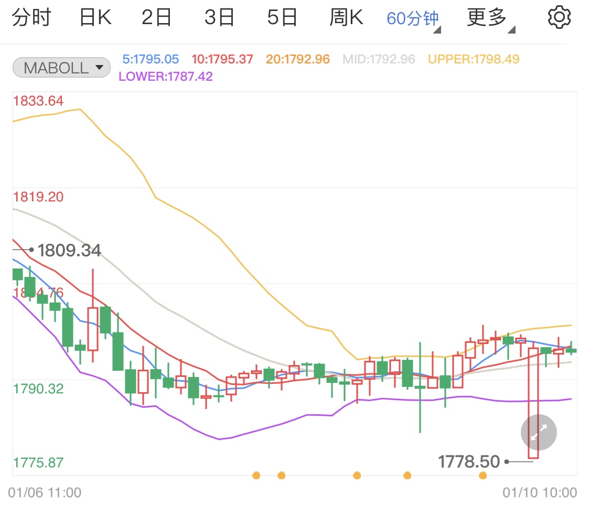Viewport: 590px width, 505px height.
Task: Select the UPPER:1798.49 band value
Action: click(473, 59)
